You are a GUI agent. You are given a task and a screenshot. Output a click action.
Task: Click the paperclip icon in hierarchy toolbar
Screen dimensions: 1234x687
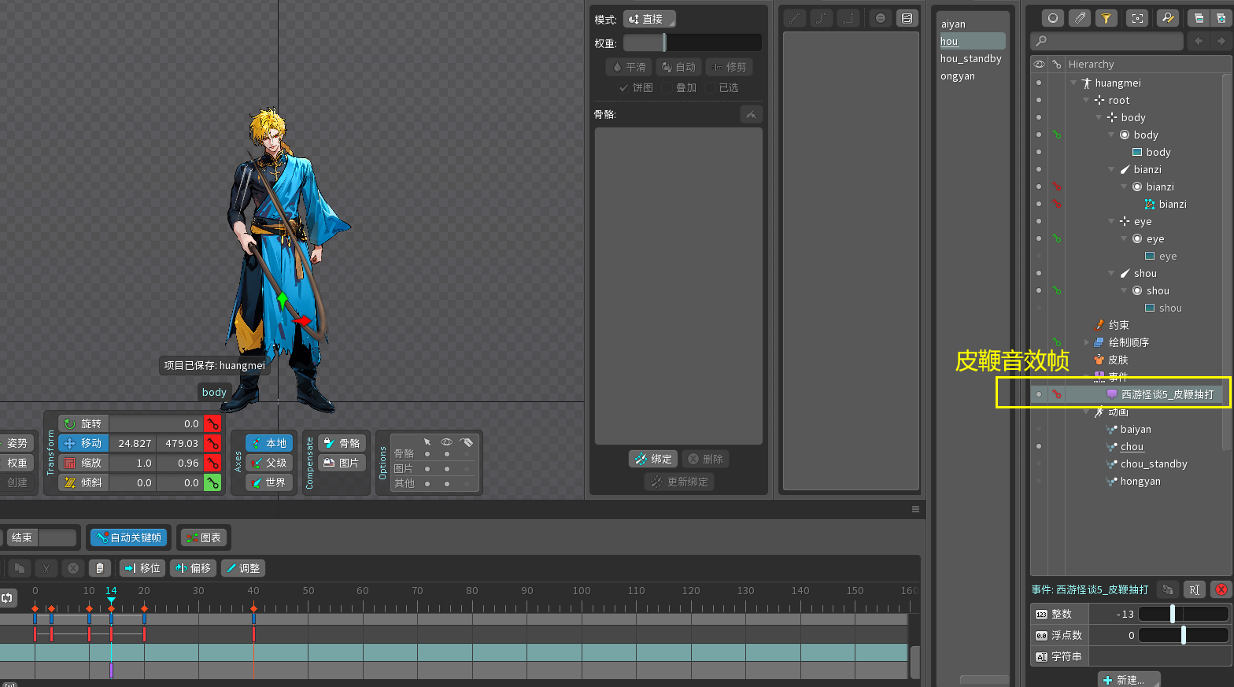tap(1080, 18)
